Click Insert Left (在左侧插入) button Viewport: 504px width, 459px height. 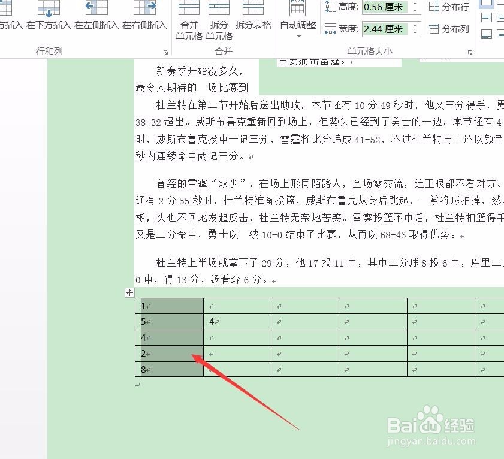(96, 15)
